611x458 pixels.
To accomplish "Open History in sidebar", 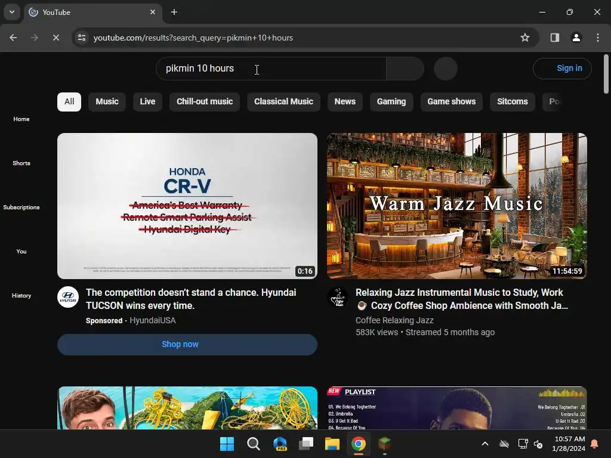I will (21, 295).
